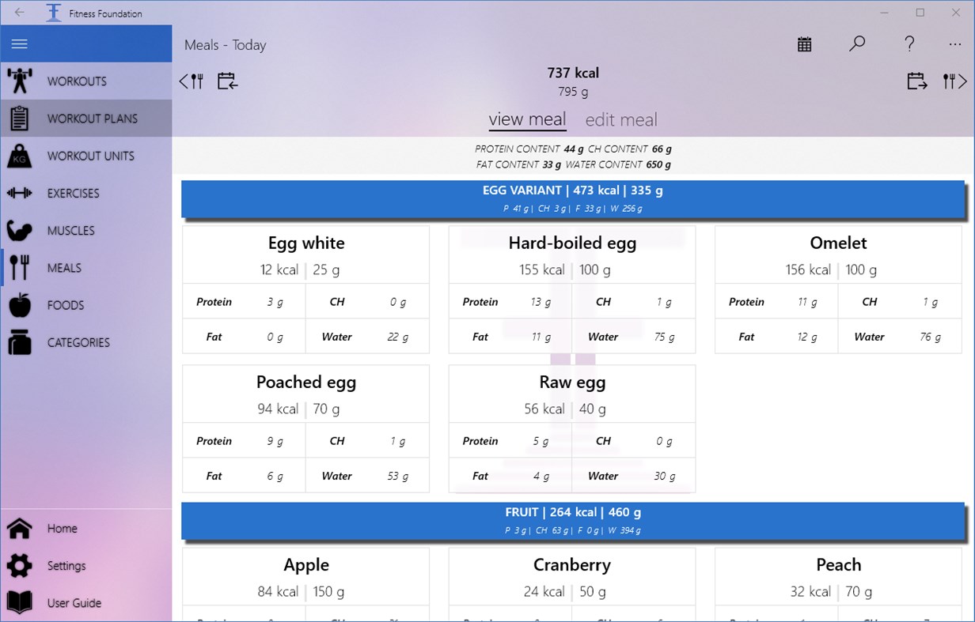Viewport: 975px width, 622px height.
Task: Open the Foods section icon
Action: pos(19,305)
